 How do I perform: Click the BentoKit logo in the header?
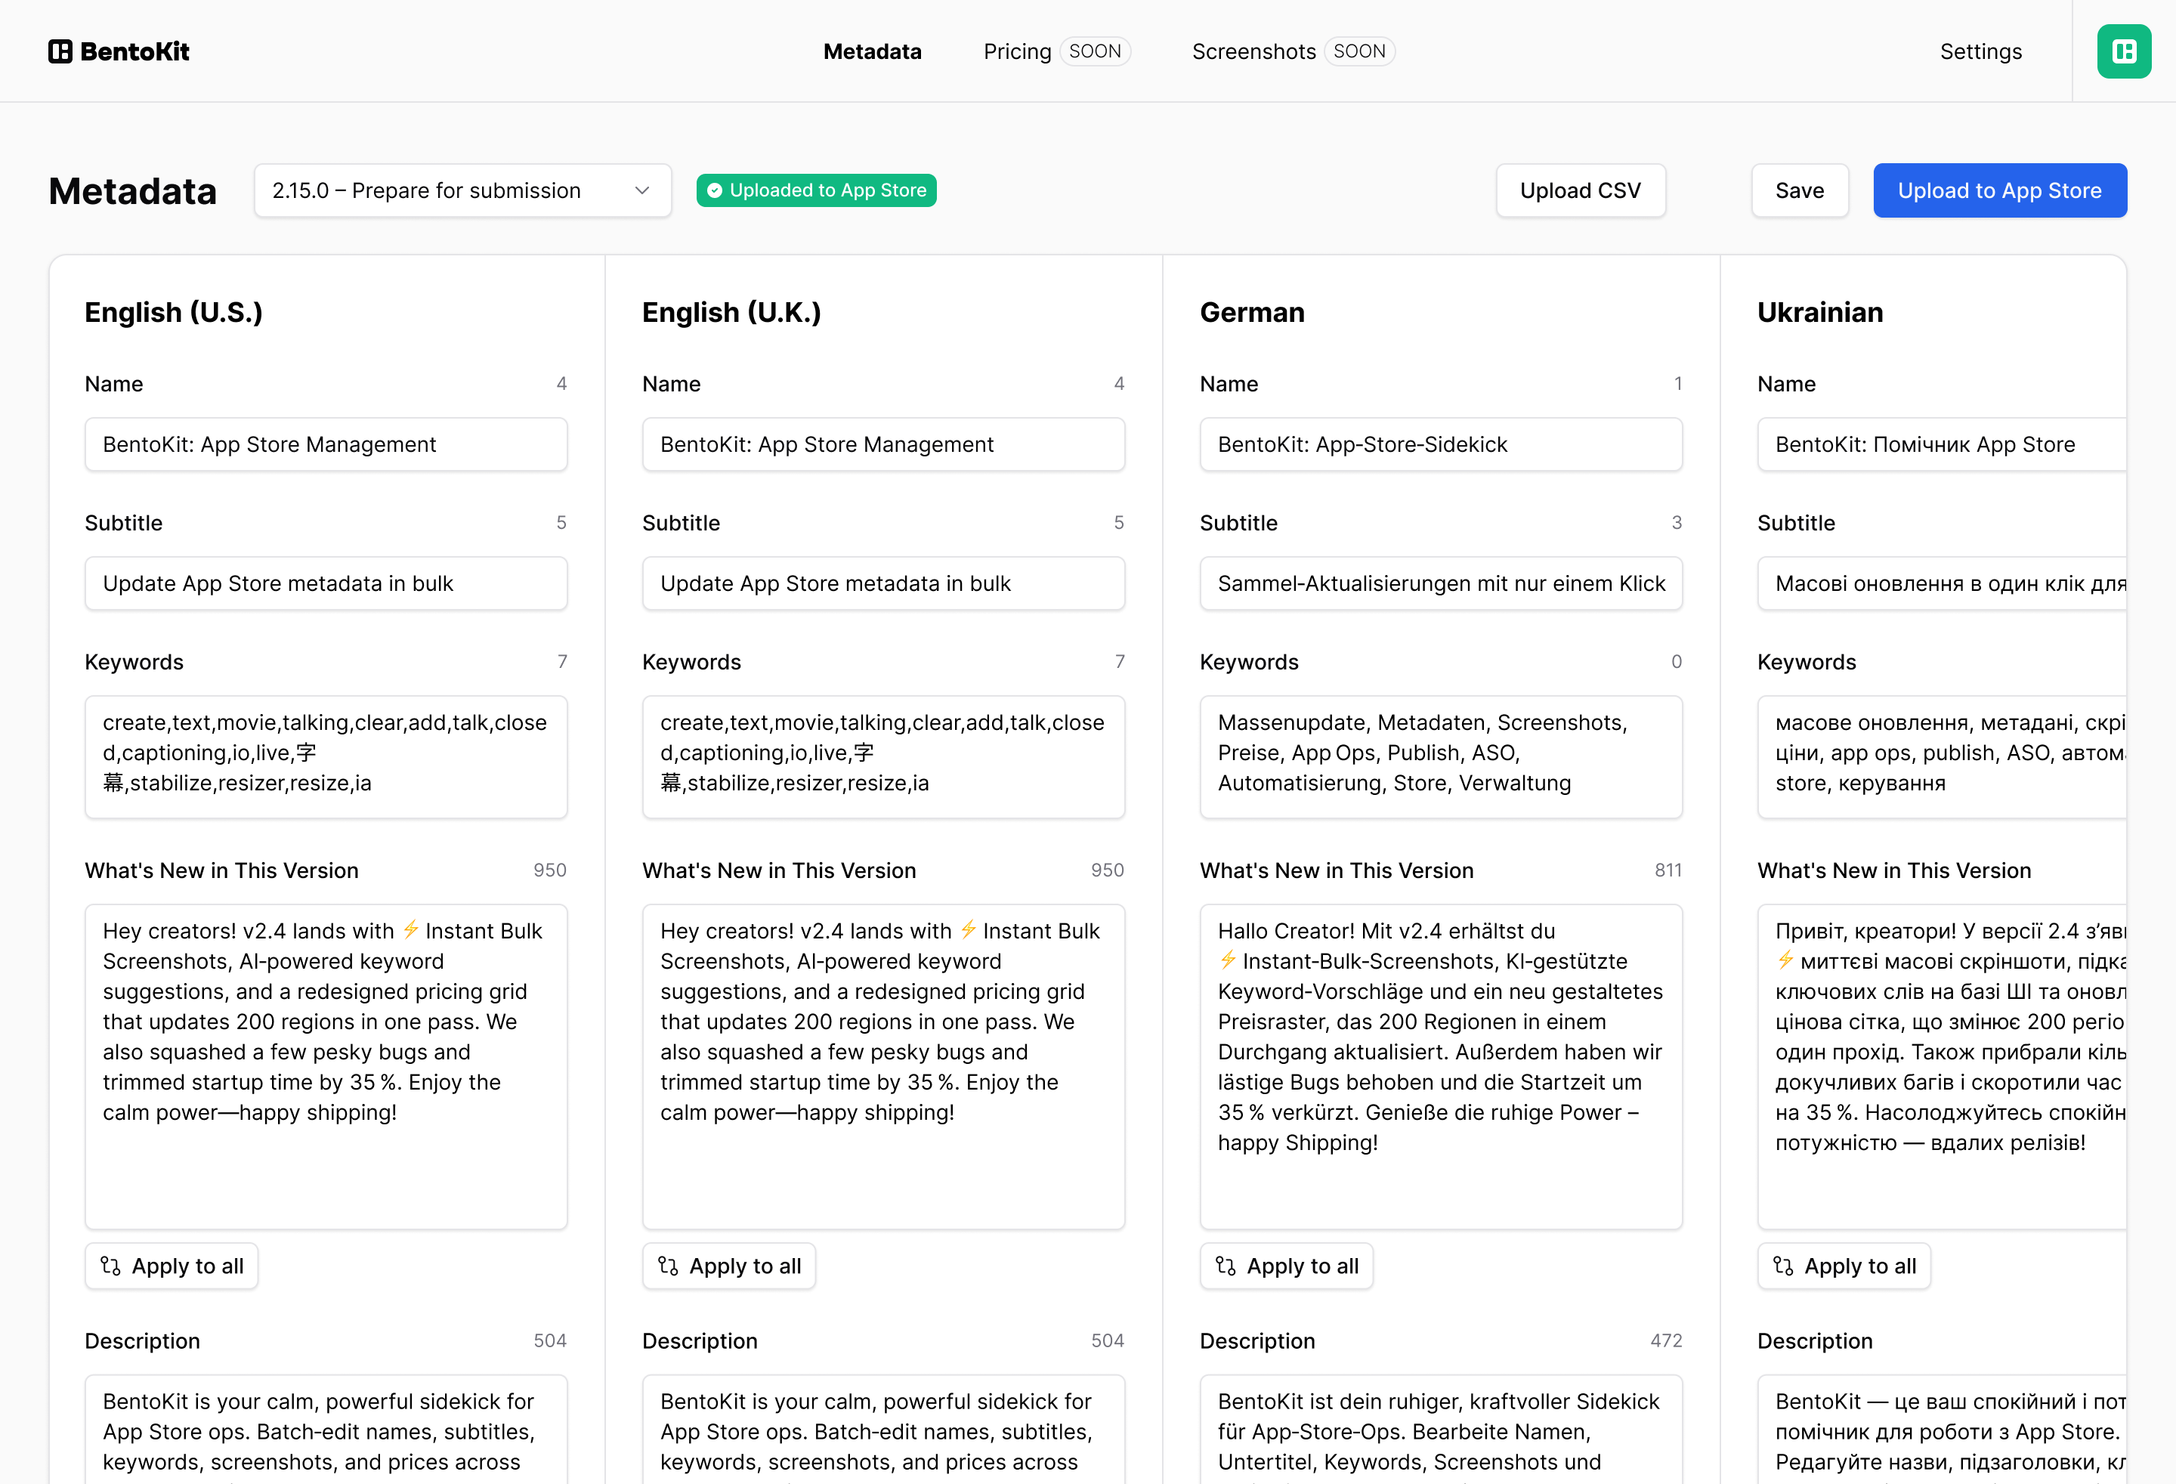[119, 51]
